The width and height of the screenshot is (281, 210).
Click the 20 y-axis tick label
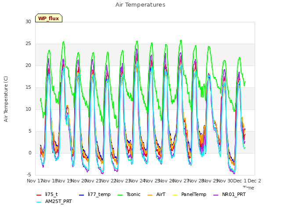pos(28,66)
